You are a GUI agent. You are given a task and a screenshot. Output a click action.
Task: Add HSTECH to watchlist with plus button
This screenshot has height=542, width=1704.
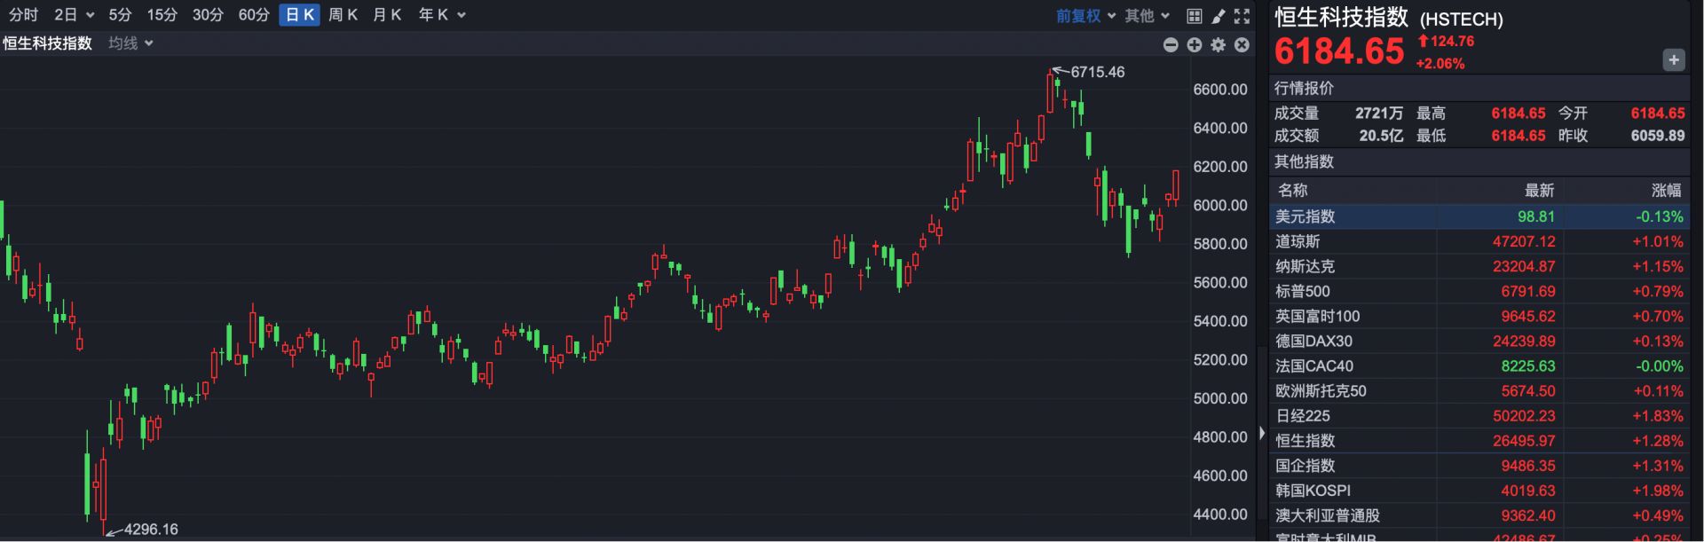pyautogui.click(x=1673, y=60)
